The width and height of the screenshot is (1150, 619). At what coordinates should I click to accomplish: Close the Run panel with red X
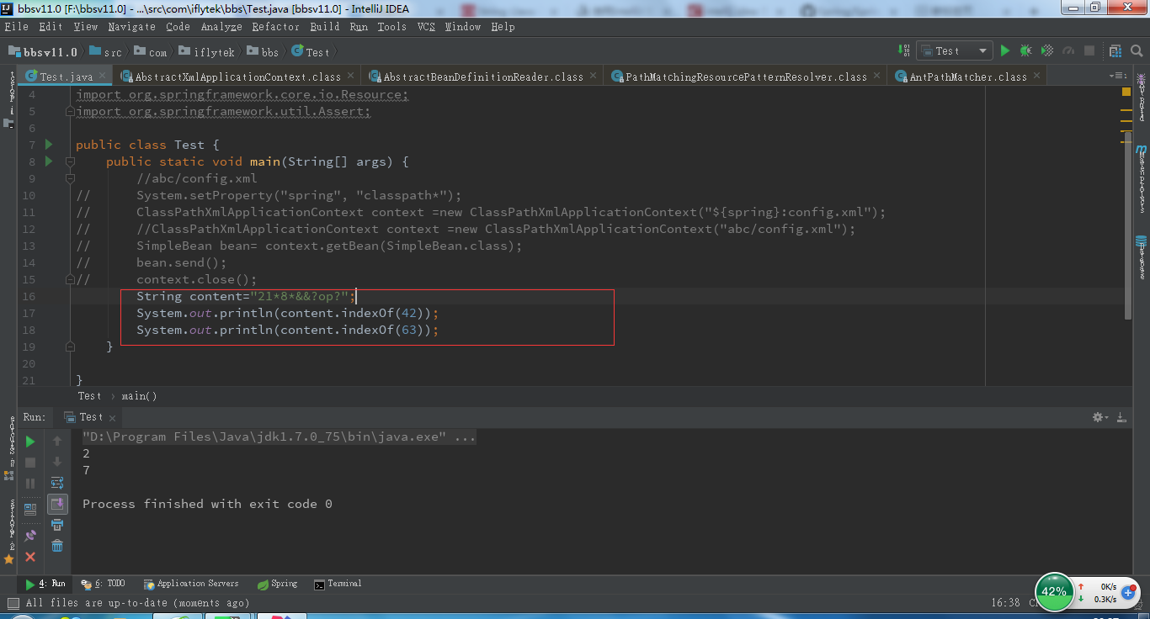[30, 557]
